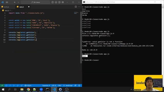Open File Explorer from the taskbar

tap(22, 89)
